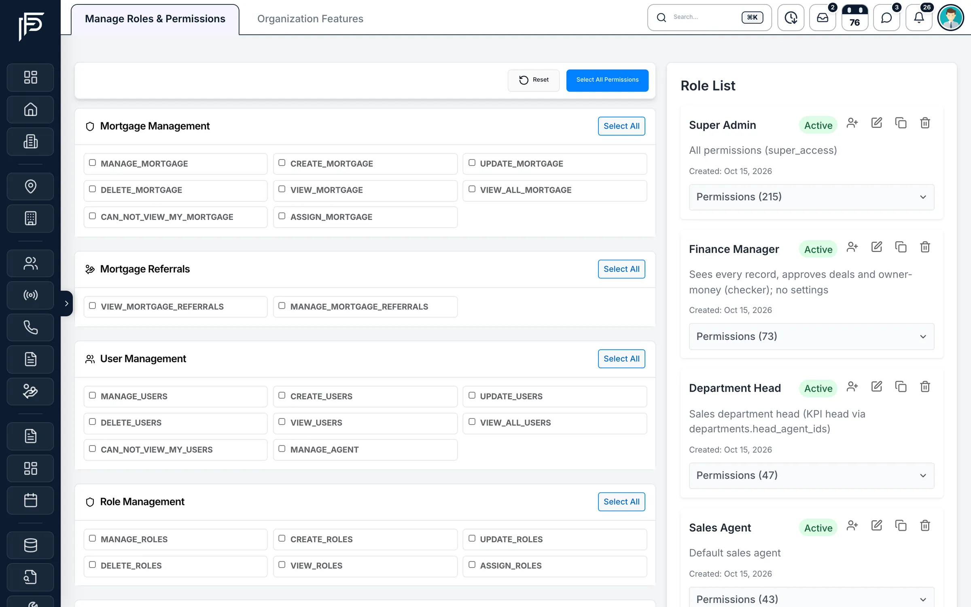Viewport: 971px width, 607px height.
Task: Open the dashboard grid icon in sidebar top
Action: point(30,77)
